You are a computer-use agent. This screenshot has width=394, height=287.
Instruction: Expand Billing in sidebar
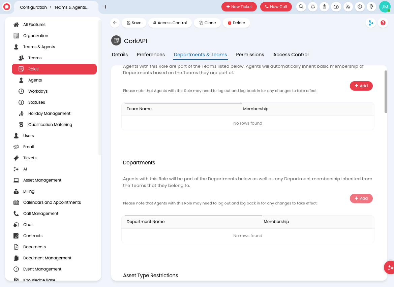tap(54, 191)
